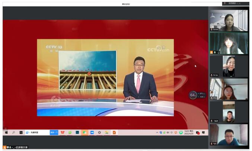Select video of participant touching their face
This screenshot has width=252, height=151.
[x=229, y=66]
